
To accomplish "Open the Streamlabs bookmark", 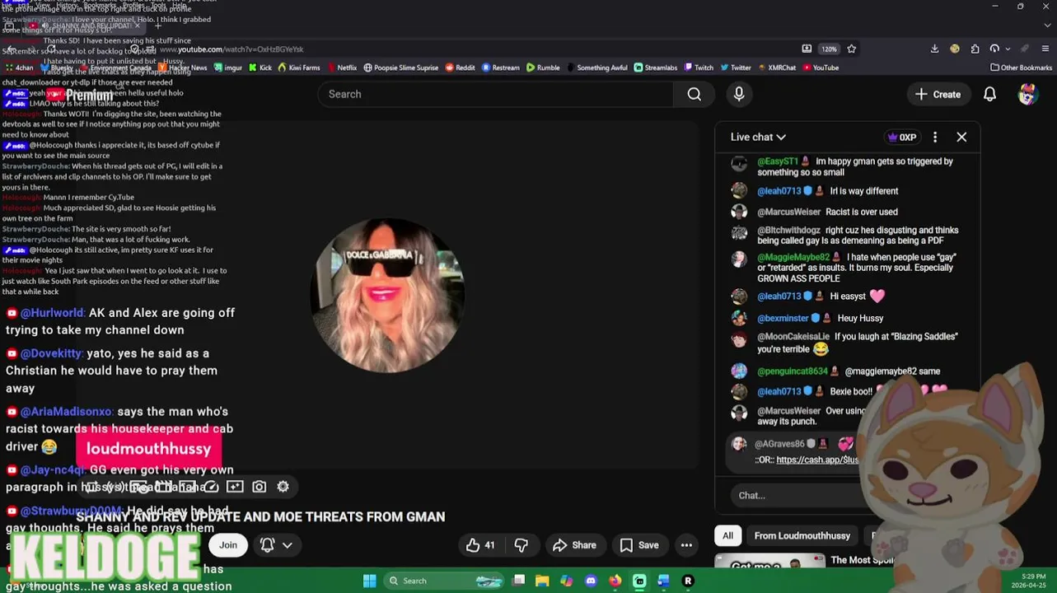I will (655, 68).
